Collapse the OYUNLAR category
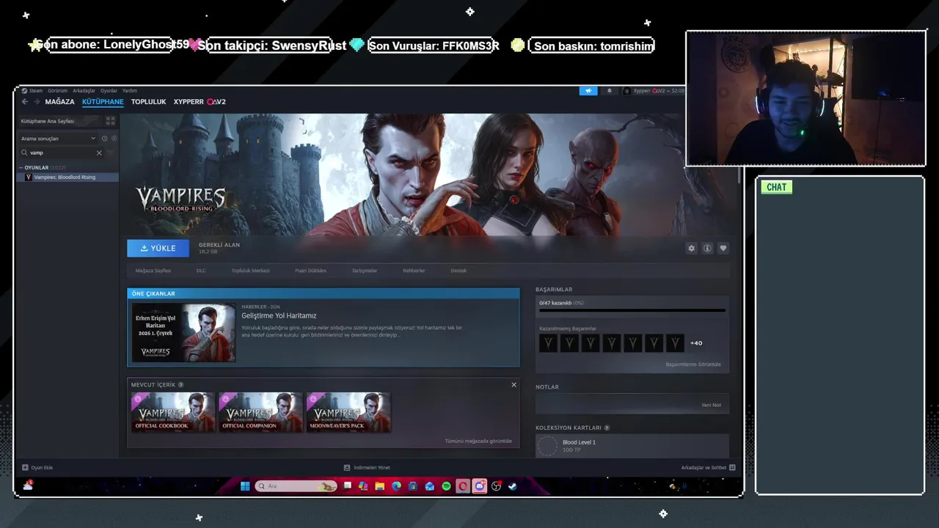 [x=21, y=168]
